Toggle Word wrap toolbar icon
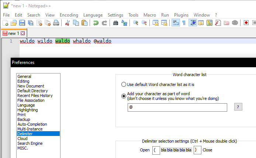Screen dimensions: 256x158 [176, 23]
